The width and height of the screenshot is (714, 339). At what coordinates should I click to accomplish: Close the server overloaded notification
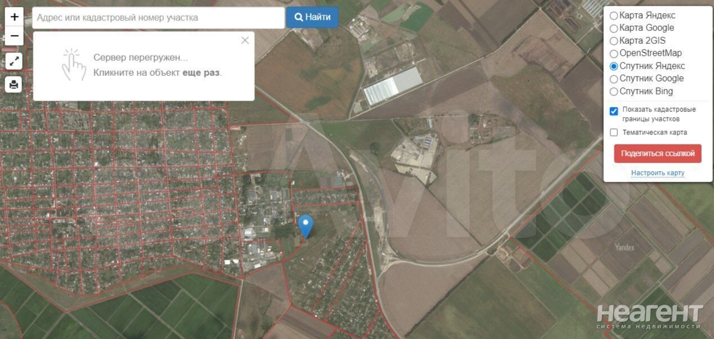245,40
